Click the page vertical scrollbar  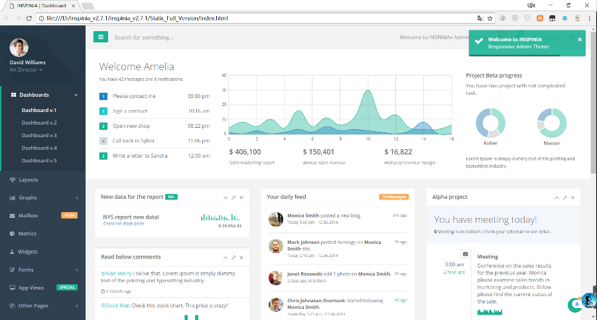click(594, 103)
